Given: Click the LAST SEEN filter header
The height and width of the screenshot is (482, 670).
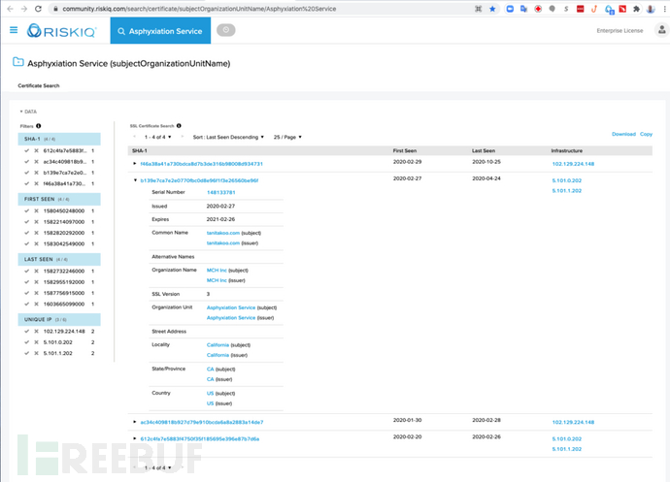Looking at the screenshot, I should pos(59,260).
